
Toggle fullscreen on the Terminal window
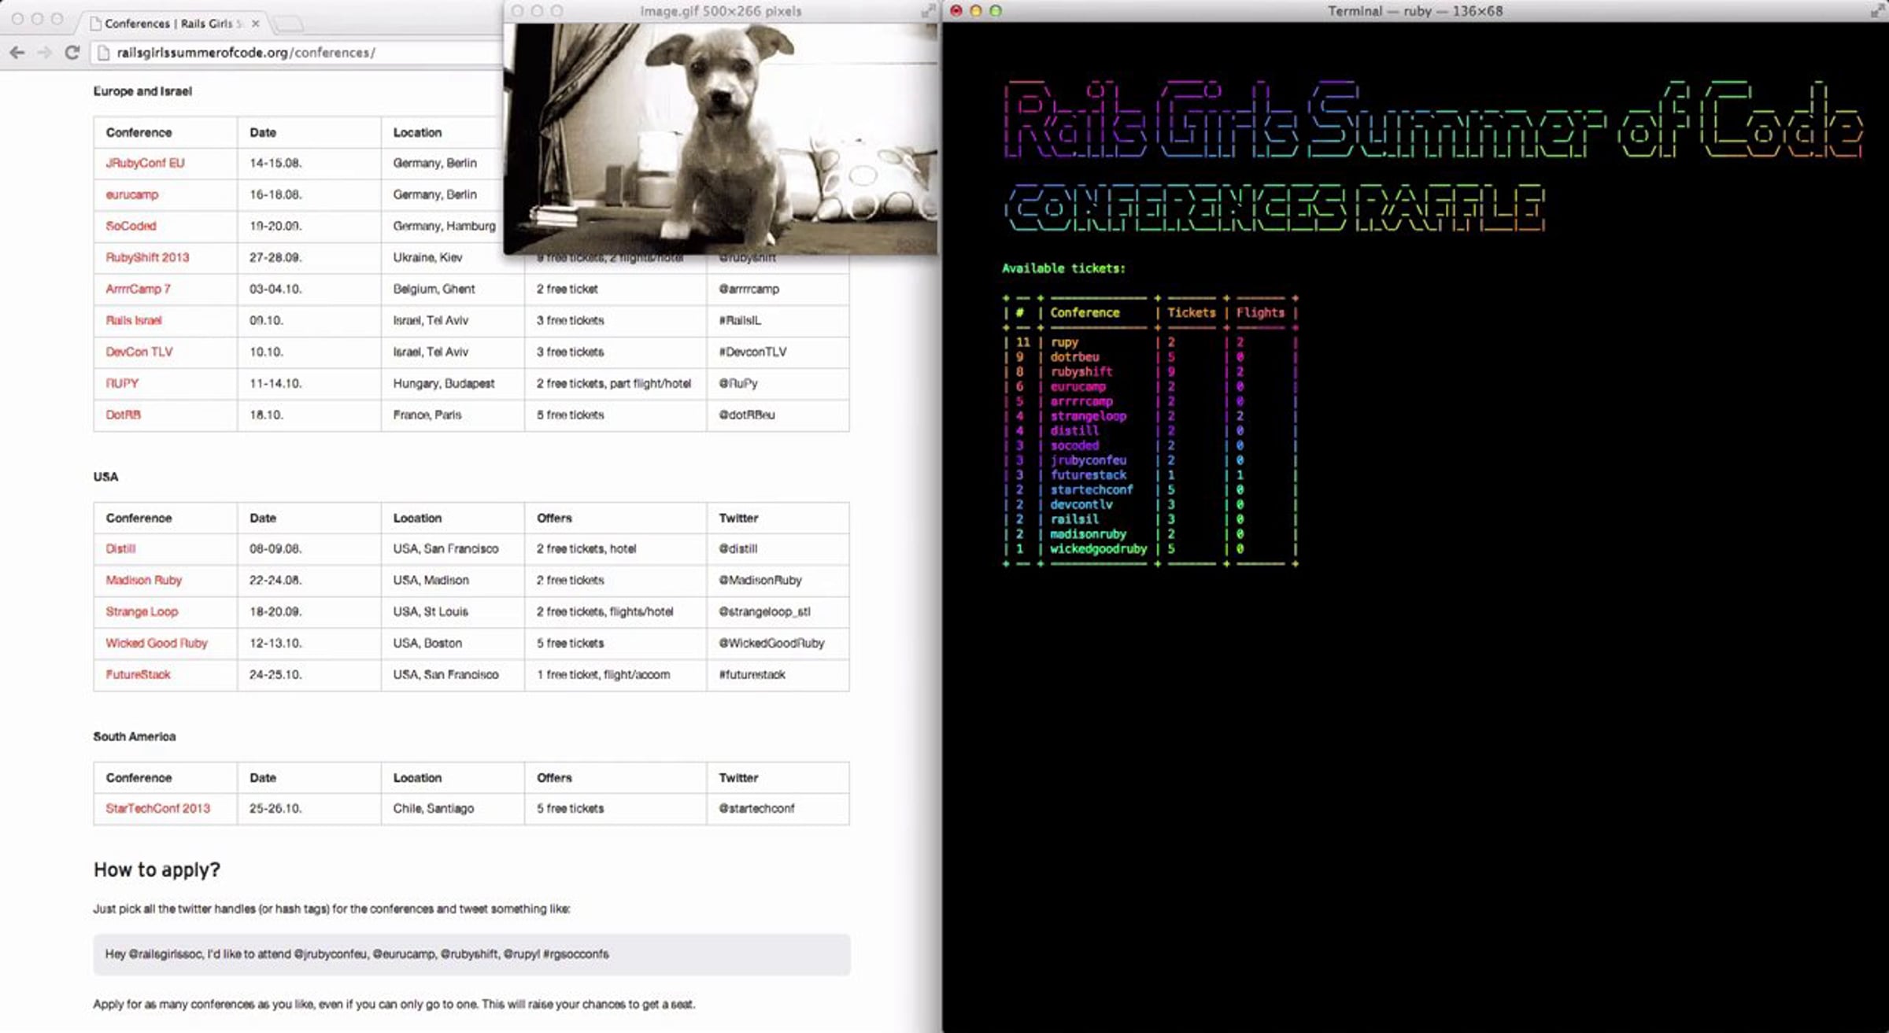1877,11
